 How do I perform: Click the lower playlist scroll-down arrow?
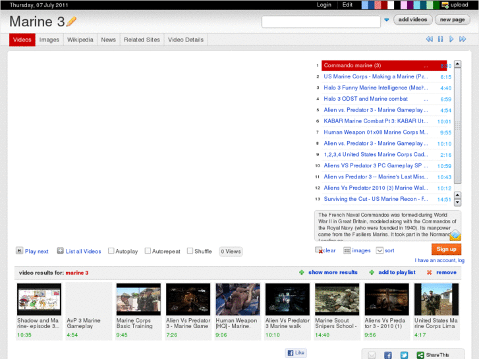click(457, 202)
